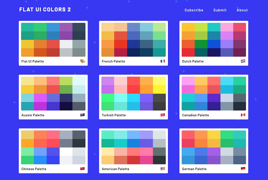Click the German flag icon
Viewport: 268px width, 180px height.
[243, 169]
